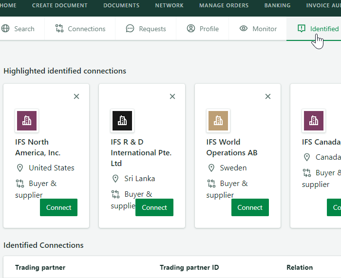The width and height of the screenshot is (341, 278).
Task: Click the globe icon beside Search
Action: coord(5,28)
